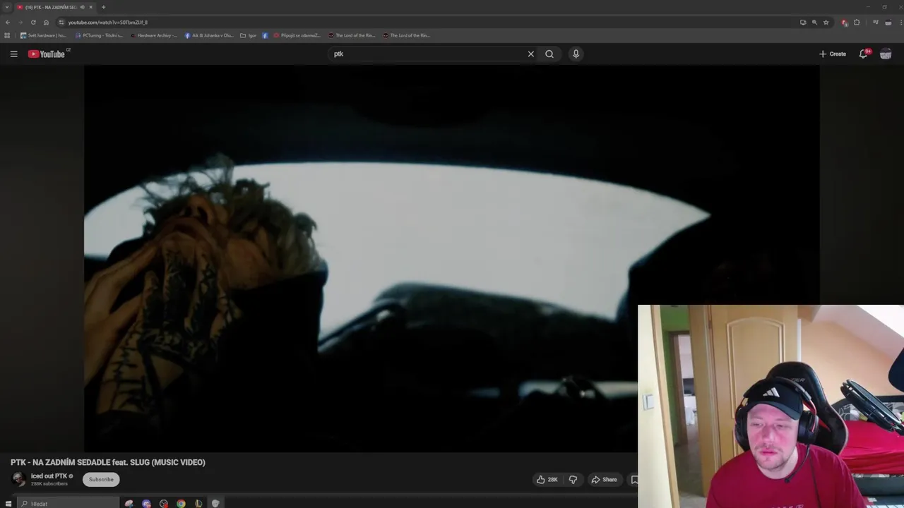Image resolution: width=904 pixels, height=508 pixels.
Task: Expand the Igor bookmarks folder
Action: click(248, 35)
